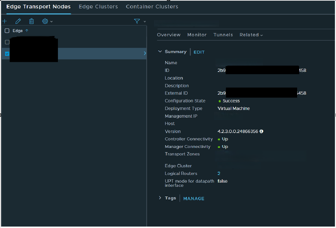The image size is (336, 228).
Task: Select the Tunnels tab
Action: [223, 35]
